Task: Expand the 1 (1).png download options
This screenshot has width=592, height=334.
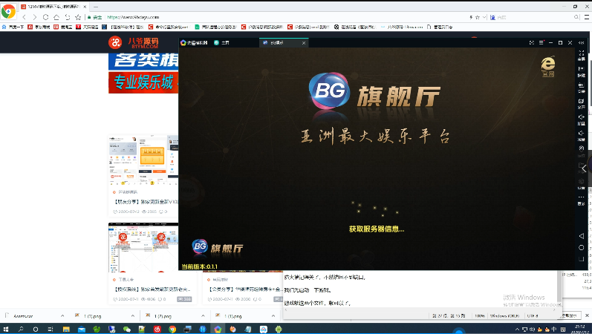Action: pyautogui.click(x=273, y=315)
